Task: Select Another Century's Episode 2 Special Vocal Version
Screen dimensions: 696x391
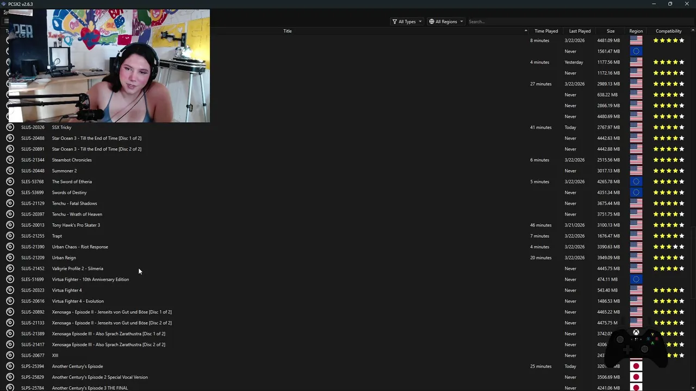Action: [100, 377]
